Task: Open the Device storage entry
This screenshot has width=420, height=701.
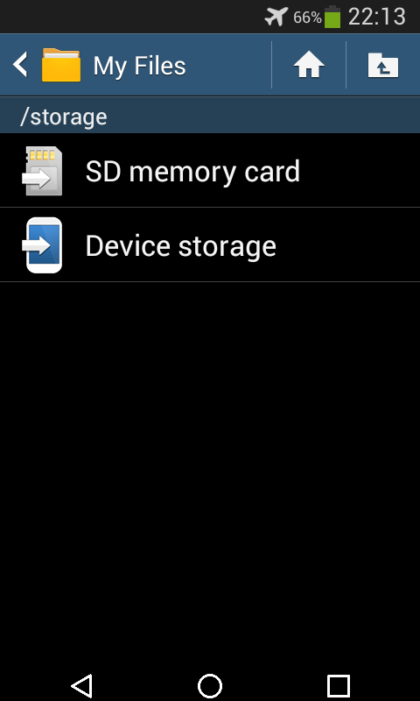Action: pyautogui.click(x=210, y=245)
